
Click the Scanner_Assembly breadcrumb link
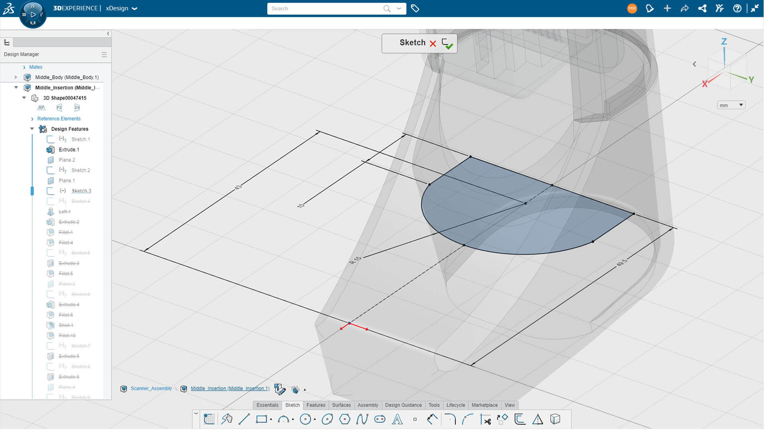click(x=151, y=388)
